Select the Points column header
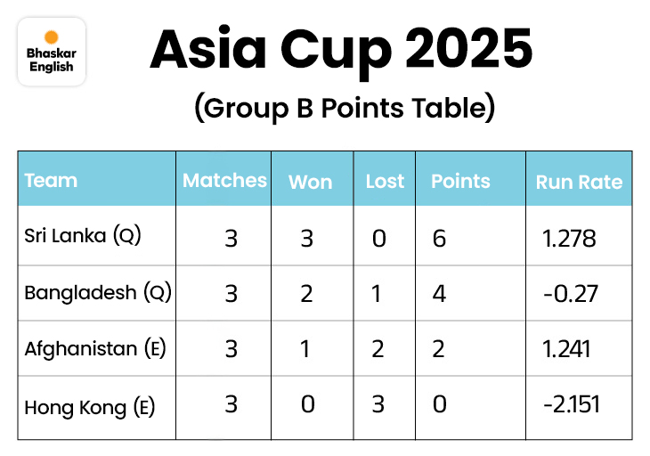 coord(460,182)
